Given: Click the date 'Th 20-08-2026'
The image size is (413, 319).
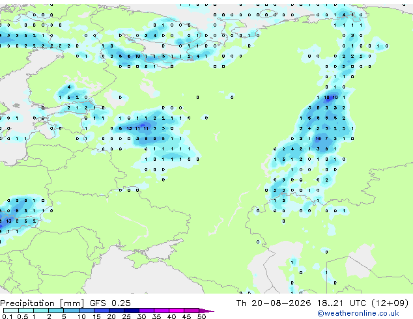Looking at the screenshot, I should (x=274, y=303).
